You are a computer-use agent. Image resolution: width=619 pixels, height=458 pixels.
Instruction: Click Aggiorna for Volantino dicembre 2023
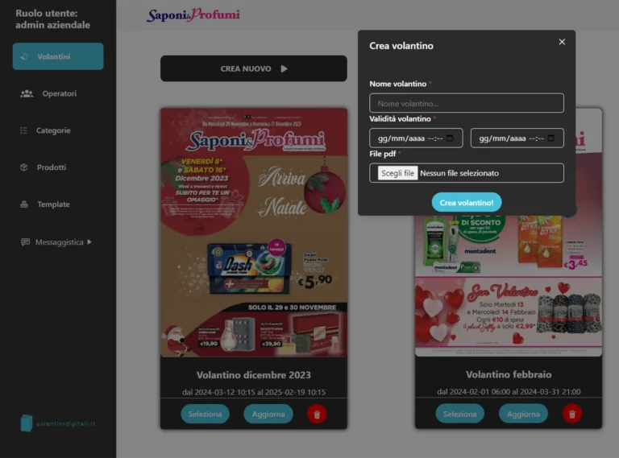point(268,414)
